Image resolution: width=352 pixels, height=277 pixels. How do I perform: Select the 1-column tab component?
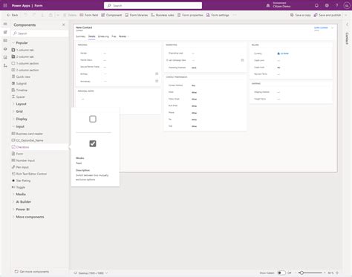pos(23,50)
